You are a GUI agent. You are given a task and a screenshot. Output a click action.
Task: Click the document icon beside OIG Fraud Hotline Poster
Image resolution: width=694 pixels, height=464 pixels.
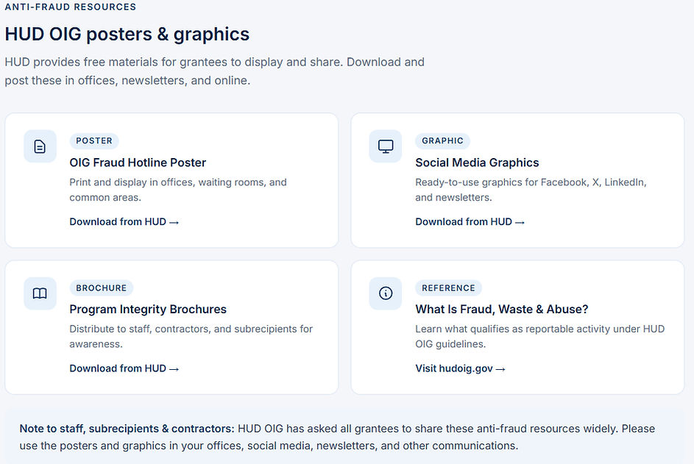coord(40,146)
